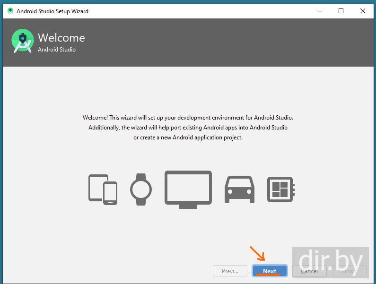Click the orange arrow pointing at Next
The width and height of the screenshot is (376, 284).
tap(258, 254)
